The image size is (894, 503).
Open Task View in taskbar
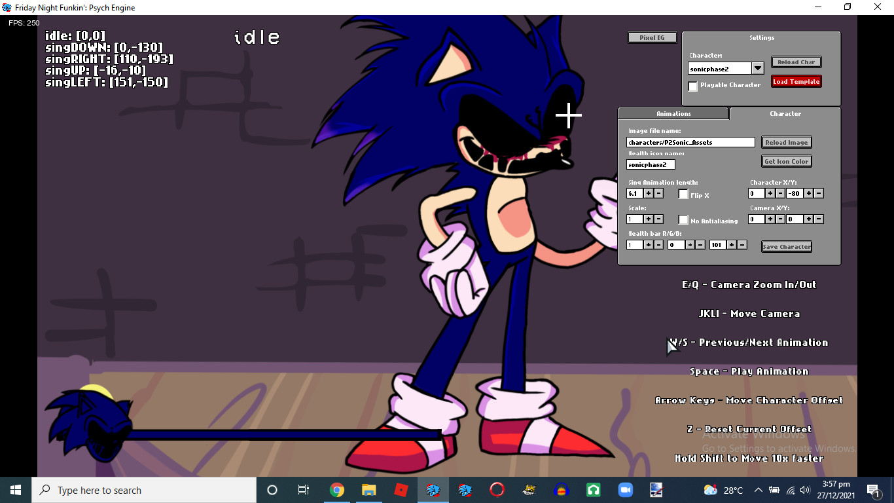coord(304,490)
